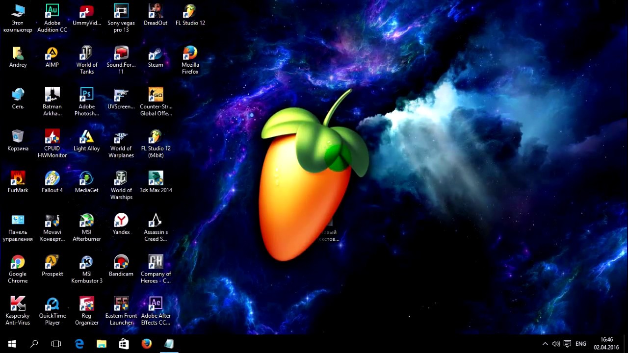Open the Сеть network icon
628x353 pixels.
(18, 98)
